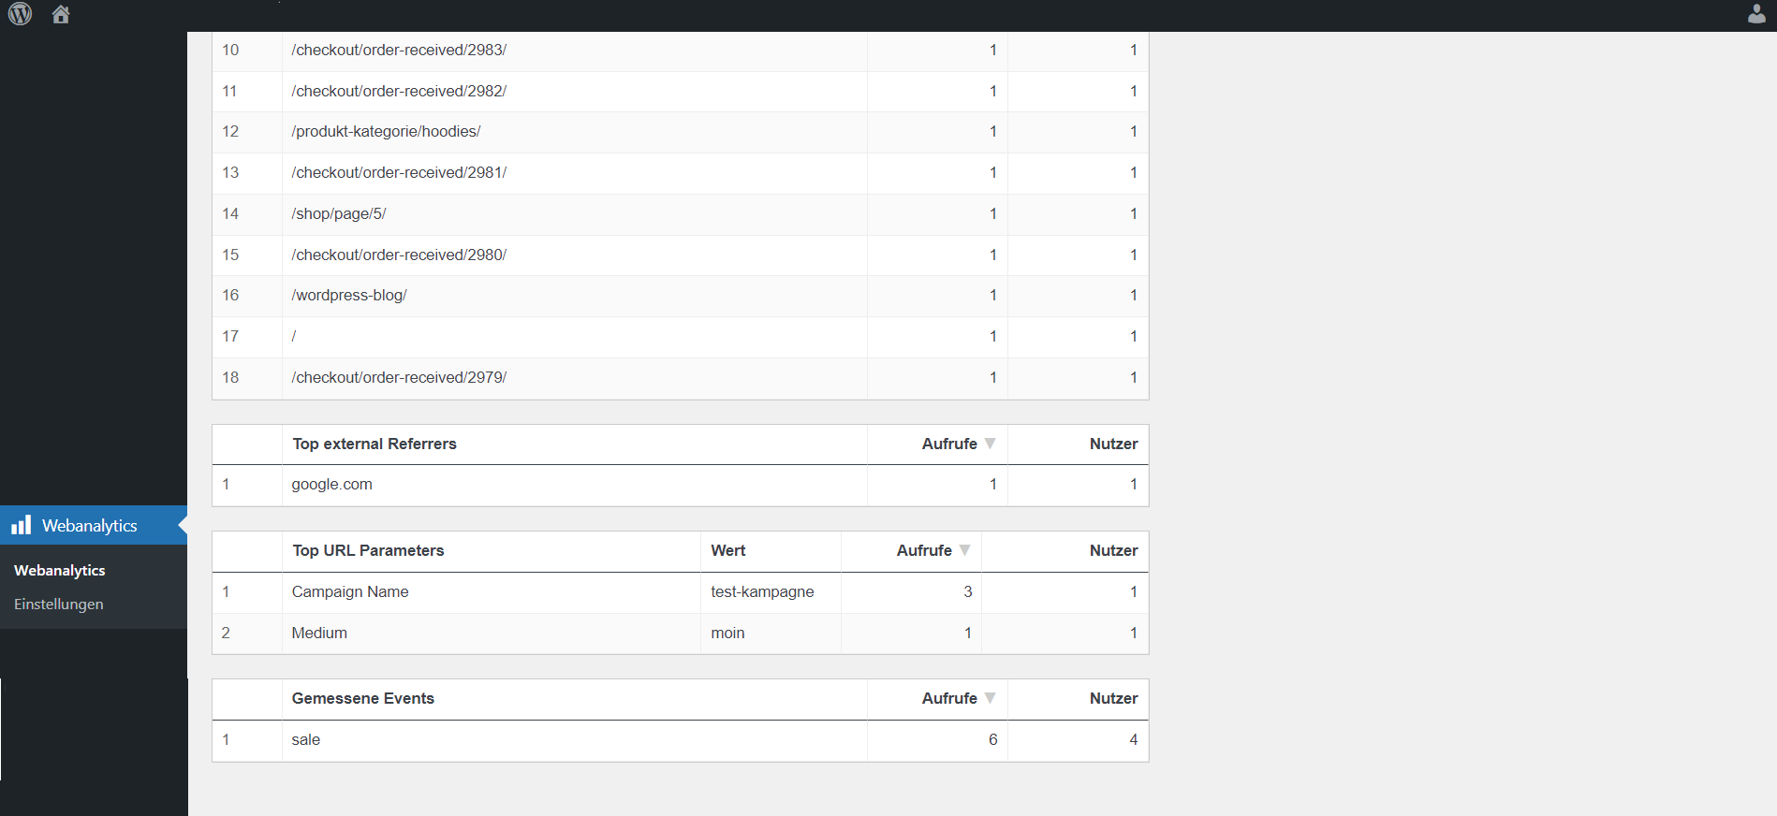Select /checkout/order-received/2980/ row

(681, 255)
